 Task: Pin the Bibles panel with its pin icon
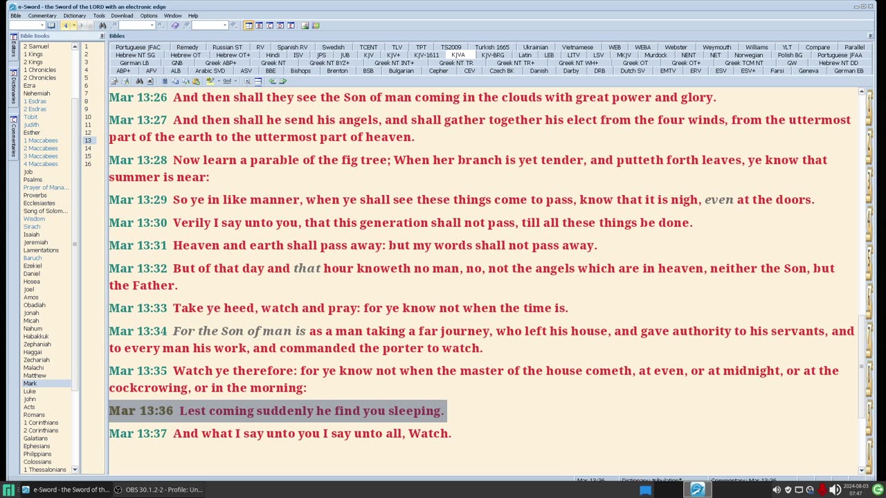870,36
